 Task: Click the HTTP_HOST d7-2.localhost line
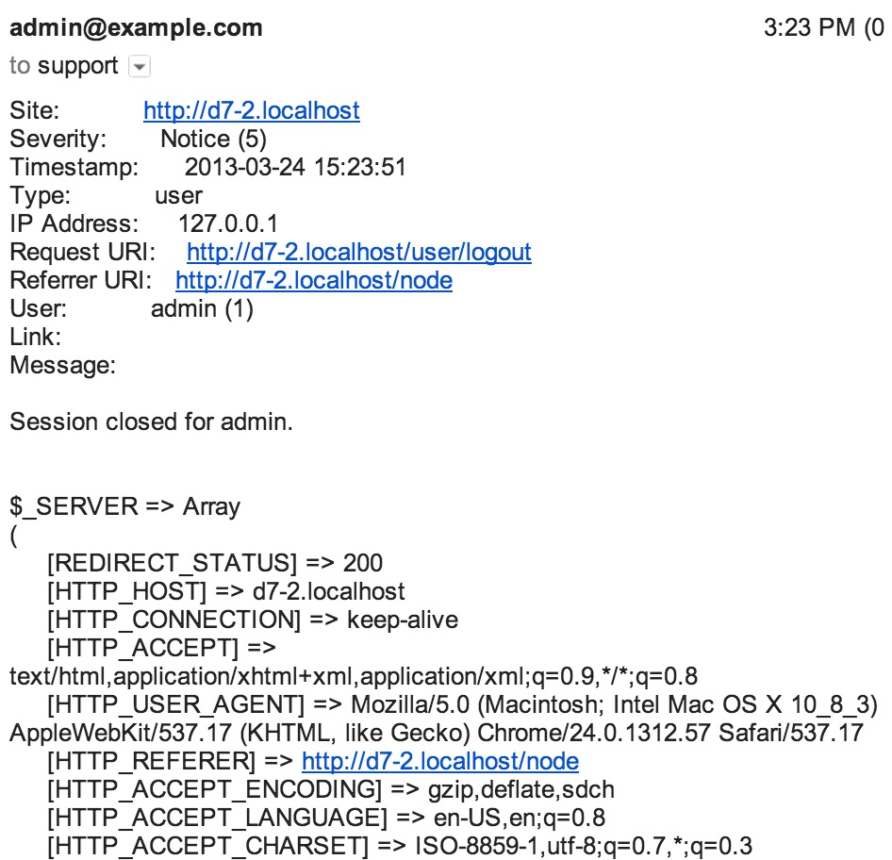tap(226, 591)
